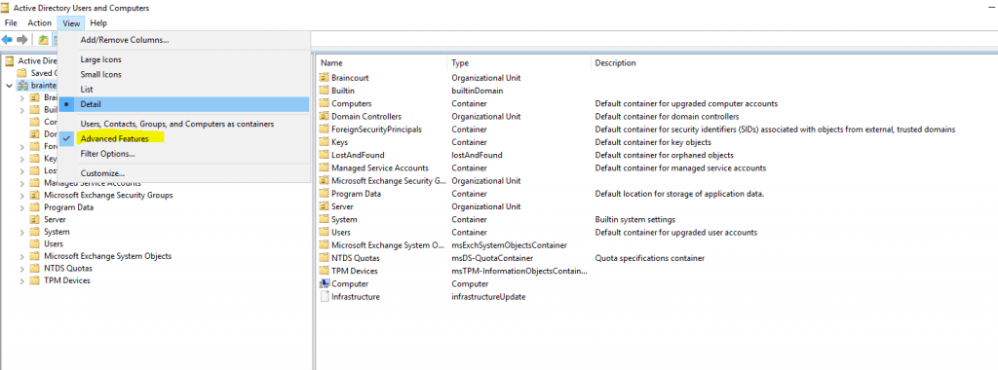Viewport: 998px width, 370px height.
Task: Click the LostAndFound folder icon in the list
Action: [324, 155]
